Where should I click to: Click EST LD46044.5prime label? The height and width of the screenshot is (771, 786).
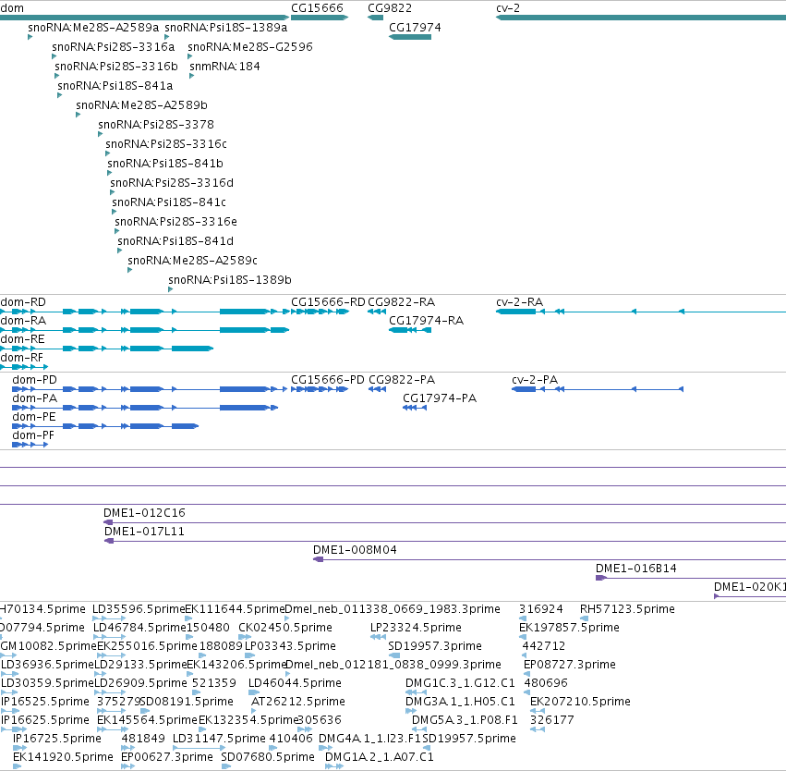(295, 683)
